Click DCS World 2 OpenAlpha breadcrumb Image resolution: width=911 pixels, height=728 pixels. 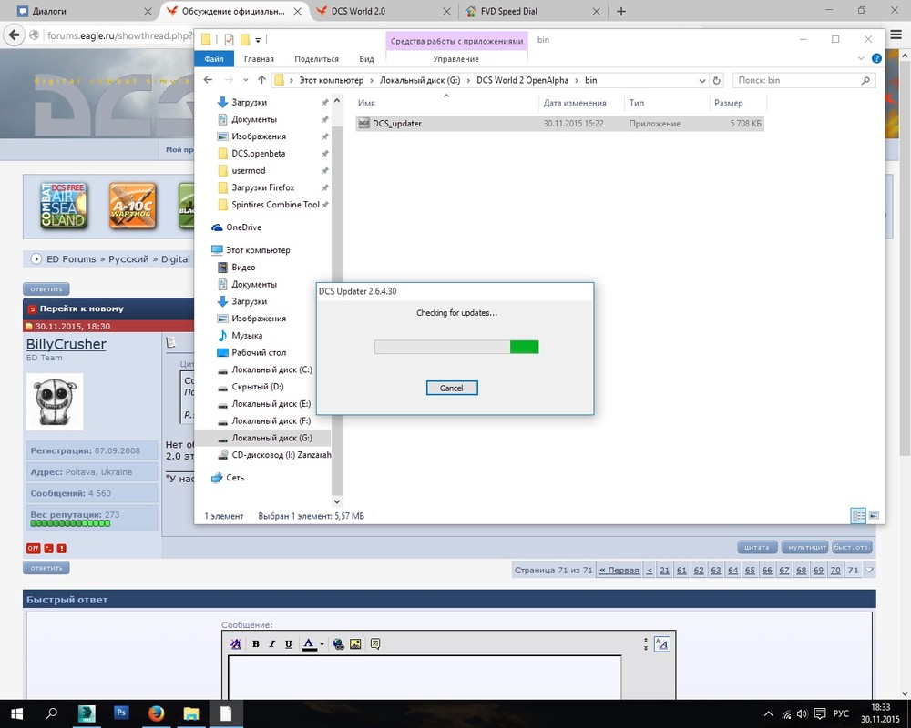[x=522, y=80]
